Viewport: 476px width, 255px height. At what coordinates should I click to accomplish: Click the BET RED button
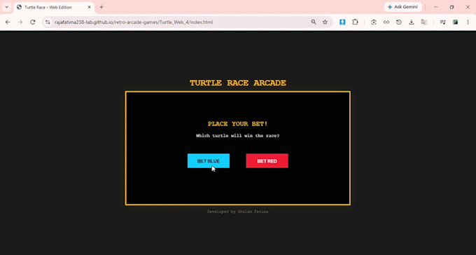click(267, 161)
